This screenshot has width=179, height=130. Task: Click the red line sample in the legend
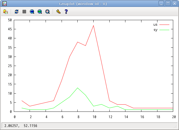(164, 25)
